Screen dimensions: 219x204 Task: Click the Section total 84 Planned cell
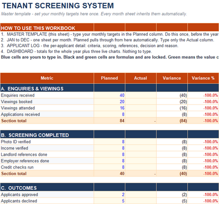[x=109, y=121]
